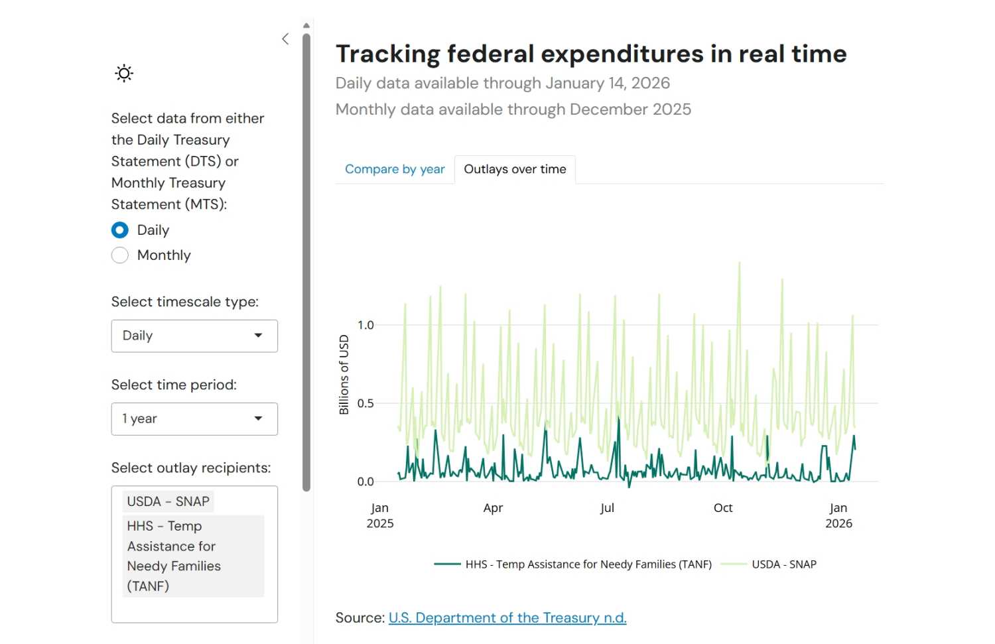Click the HHS TANF legend label
This screenshot has width=995, height=644.
[588, 564]
